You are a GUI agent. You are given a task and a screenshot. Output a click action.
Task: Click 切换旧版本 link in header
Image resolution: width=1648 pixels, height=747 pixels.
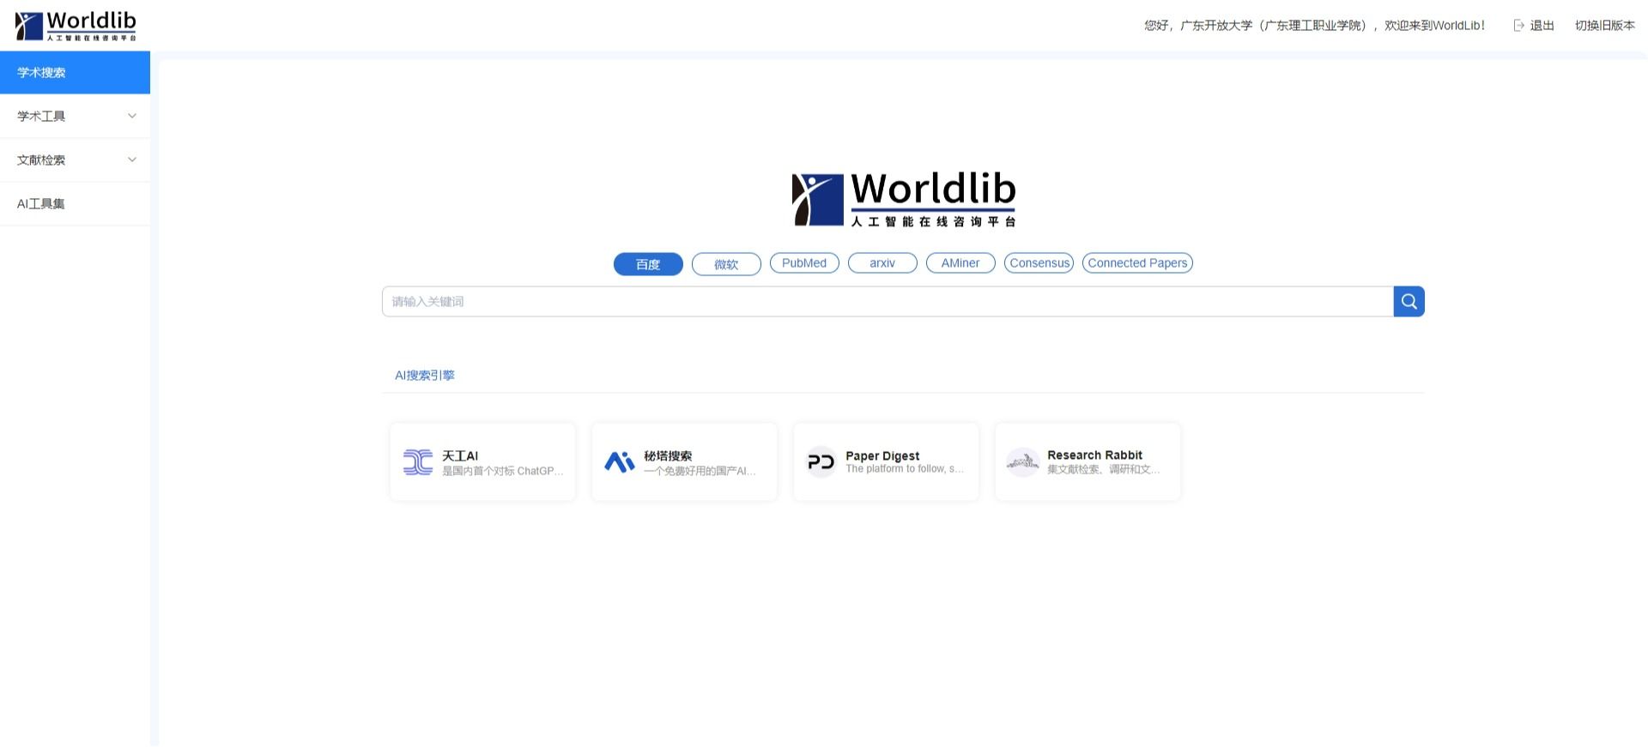click(1604, 26)
